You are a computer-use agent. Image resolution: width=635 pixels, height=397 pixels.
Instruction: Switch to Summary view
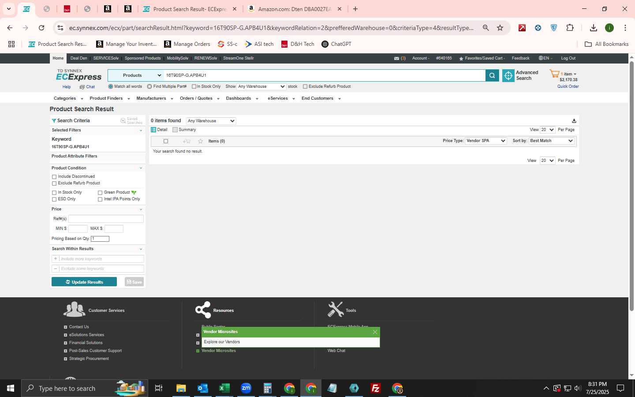point(184,130)
